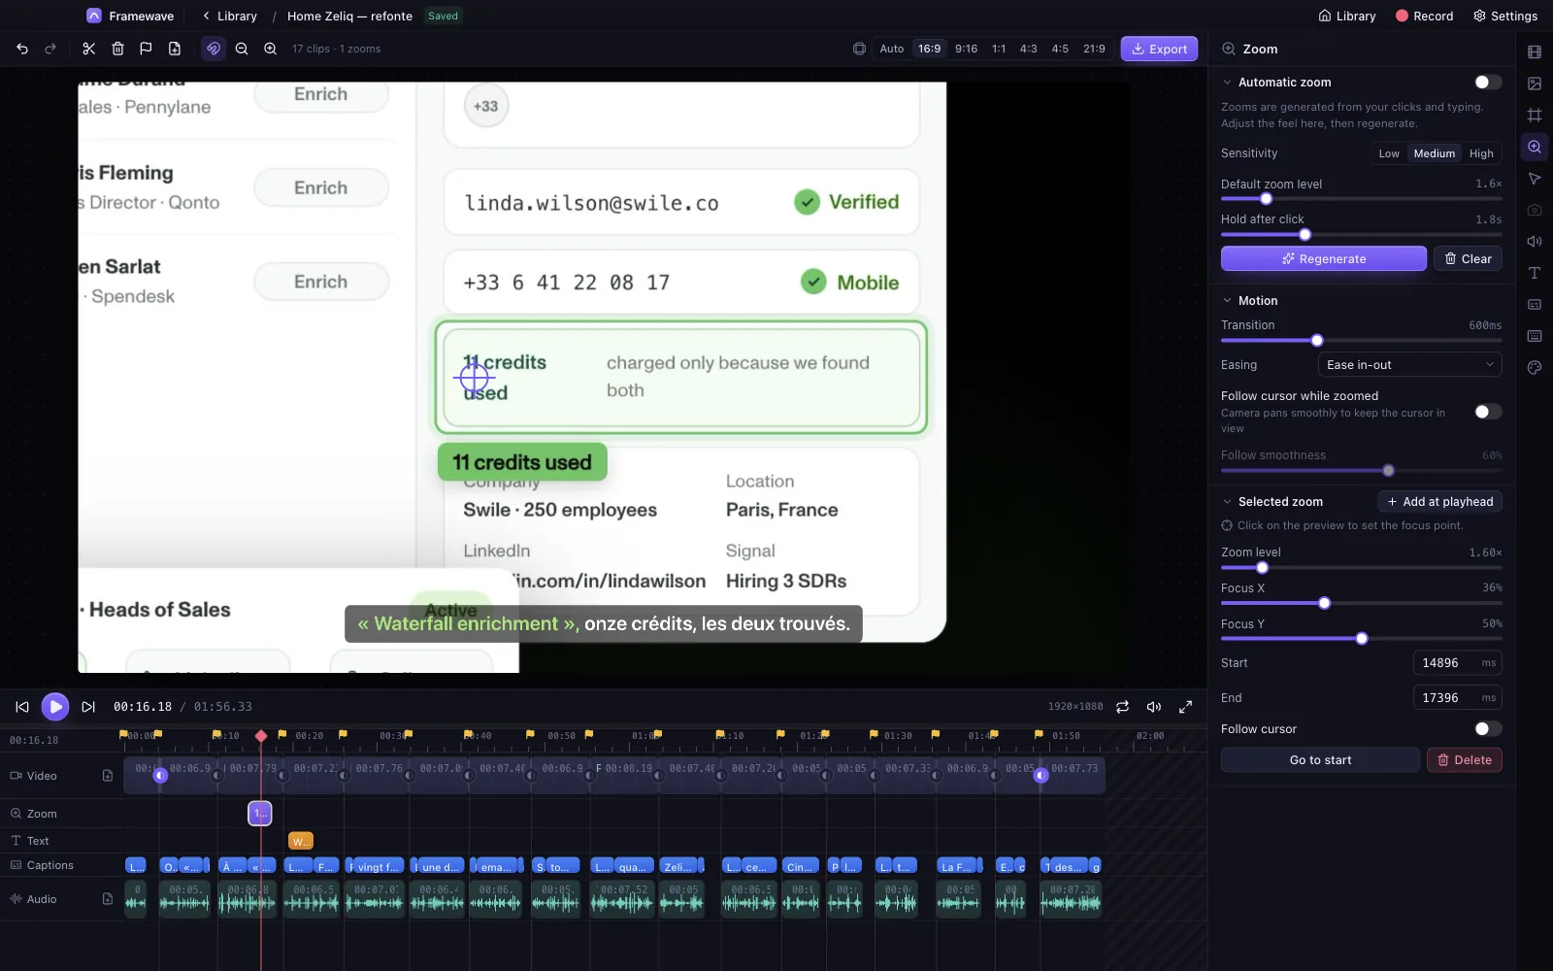Click the undo arrow in the toolbar

[22, 49]
